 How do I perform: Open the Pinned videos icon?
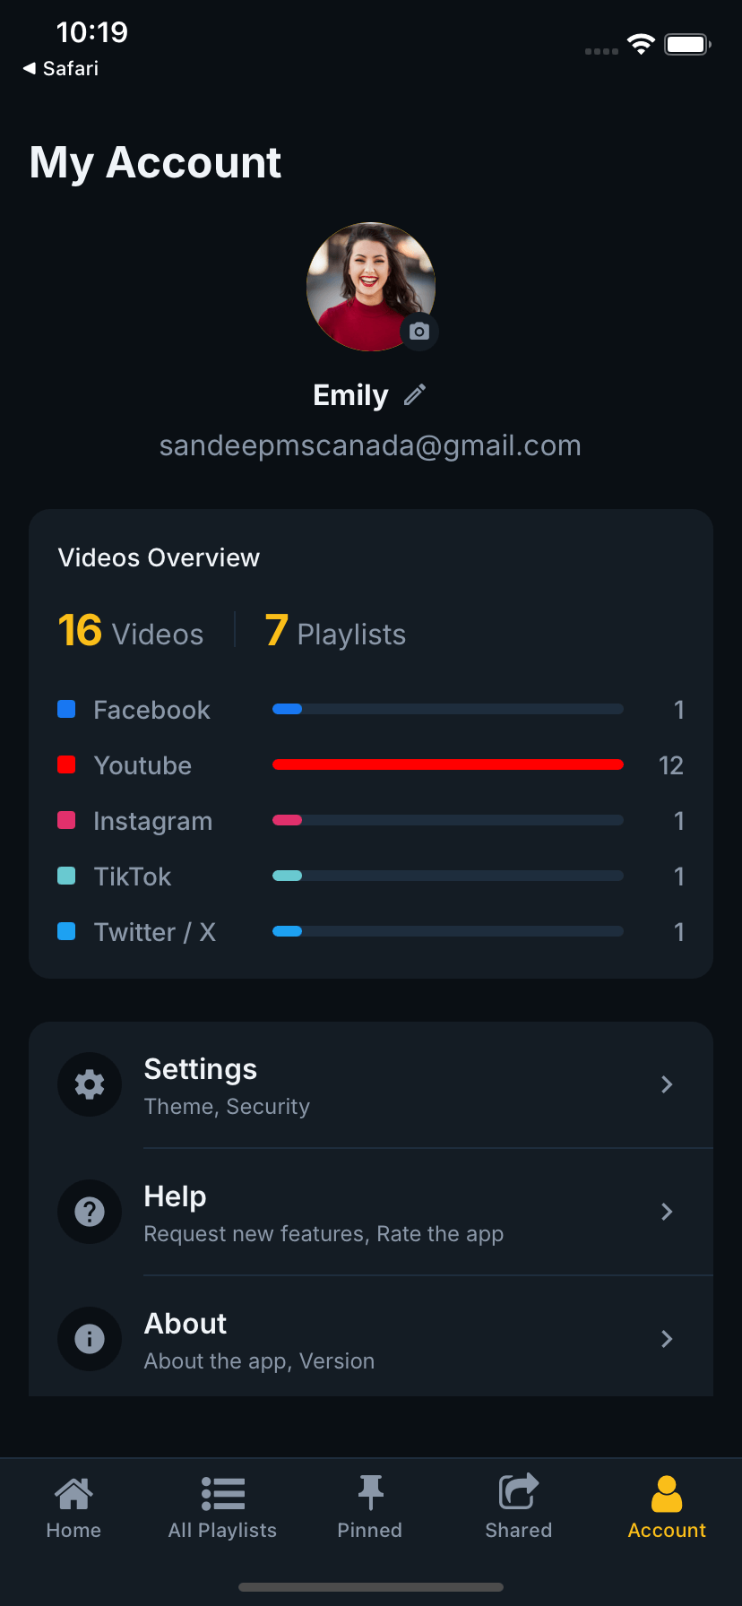coord(369,1489)
